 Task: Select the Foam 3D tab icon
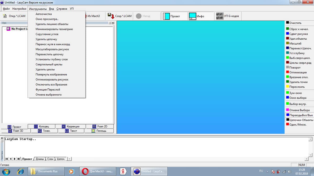tap(10, 131)
